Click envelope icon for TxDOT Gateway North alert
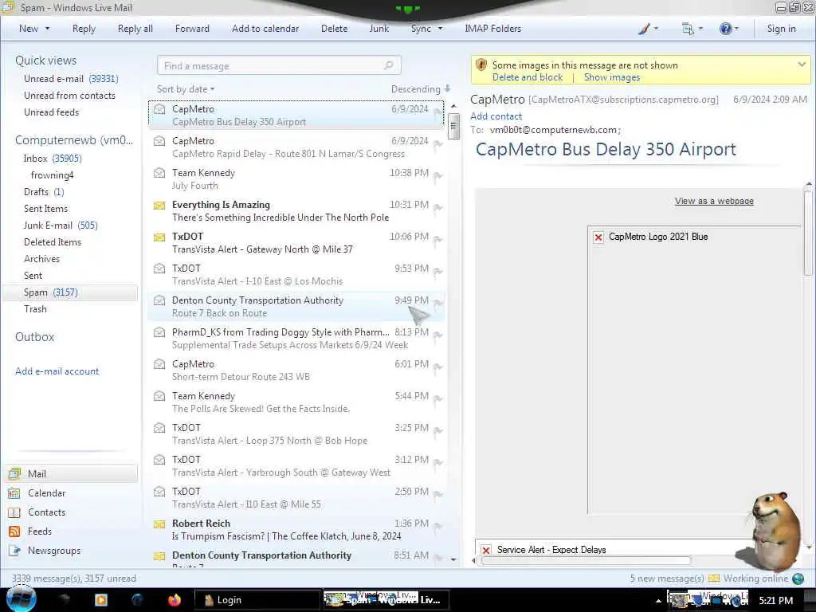Image resolution: width=816 pixels, height=612 pixels. (159, 237)
